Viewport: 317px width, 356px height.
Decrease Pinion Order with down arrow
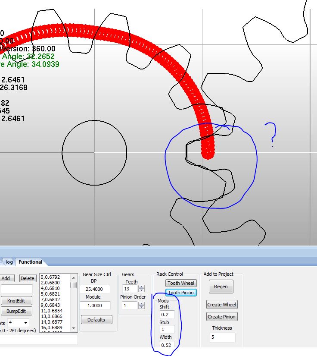pyautogui.click(x=141, y=308)
